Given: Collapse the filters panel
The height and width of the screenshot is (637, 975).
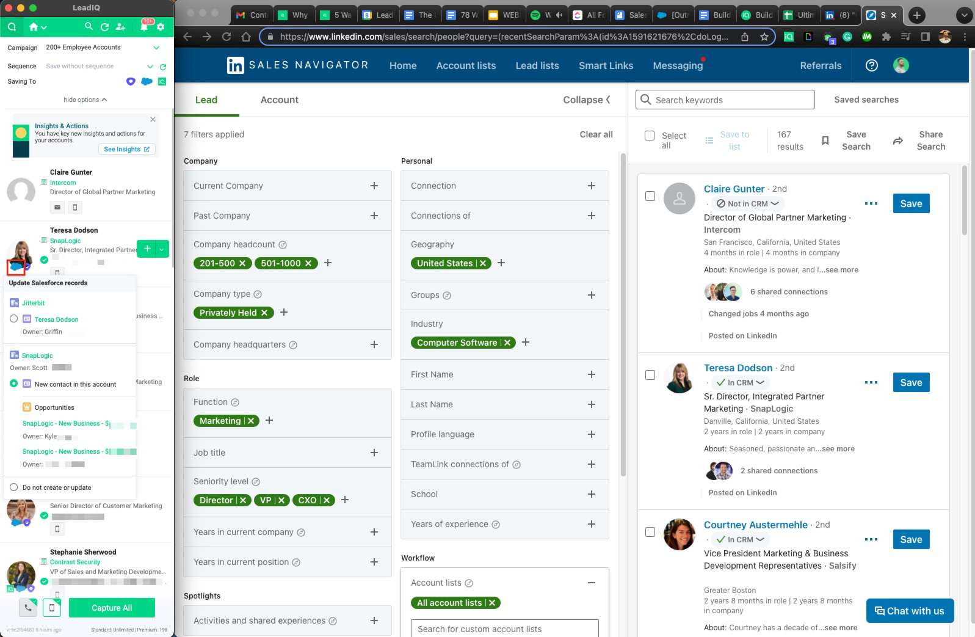Looking at the screenshot, I should pos(587,100).
